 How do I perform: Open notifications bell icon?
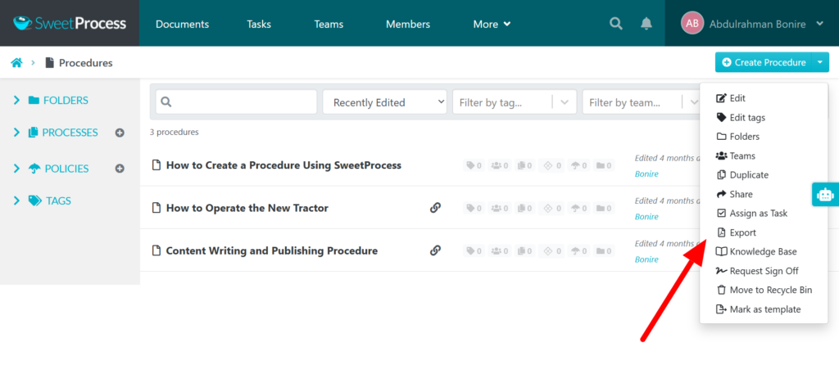click(646, 24)
